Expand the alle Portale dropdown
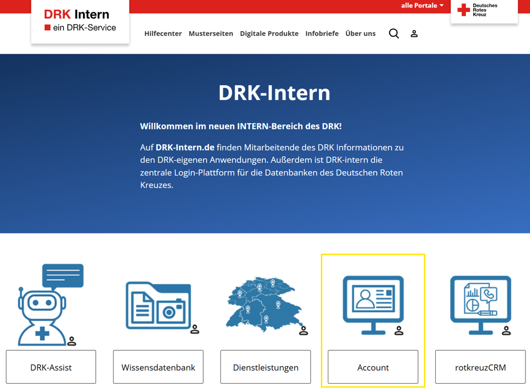This screenshot has width=530, height=391. pyautogui.click(x=422, y=6)
